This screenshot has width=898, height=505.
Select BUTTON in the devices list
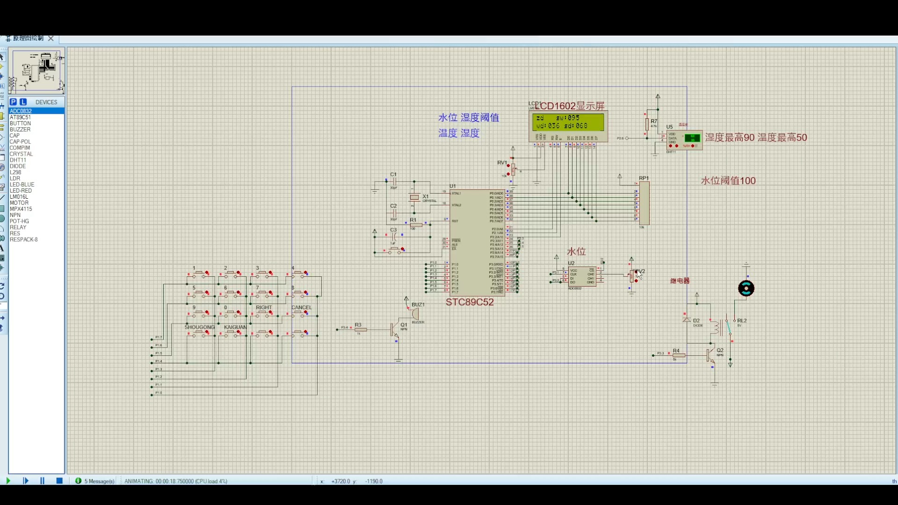click(x=36, y=123)
